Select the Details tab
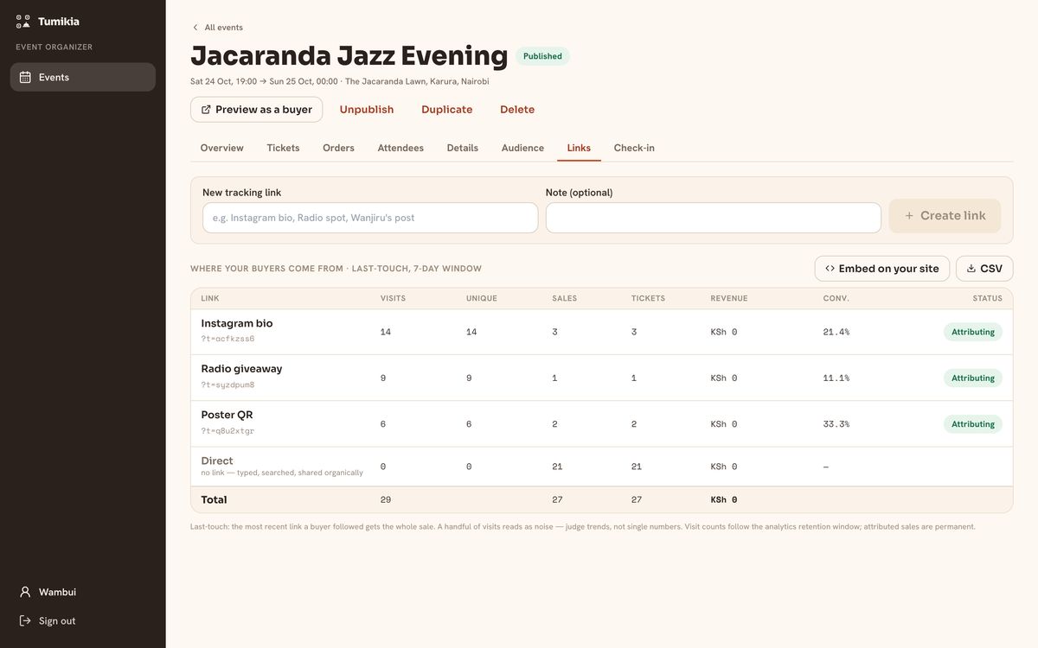Screen dimensions: 1038x648 click(463, 148)
